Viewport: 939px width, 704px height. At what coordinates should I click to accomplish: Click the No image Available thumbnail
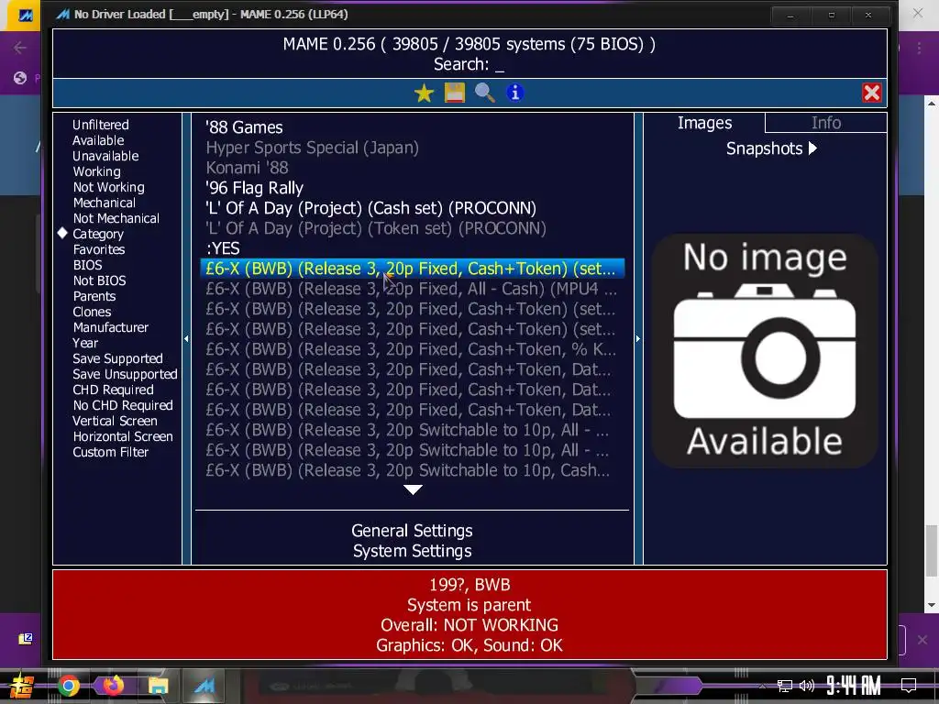coord(765,350)
